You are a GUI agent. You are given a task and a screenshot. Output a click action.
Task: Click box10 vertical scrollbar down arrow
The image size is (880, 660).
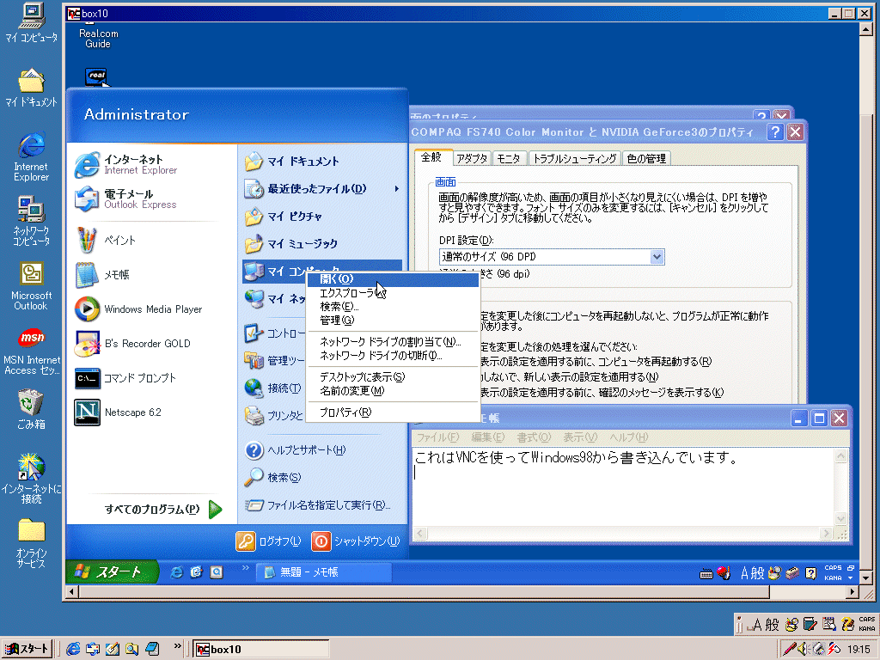866,577
